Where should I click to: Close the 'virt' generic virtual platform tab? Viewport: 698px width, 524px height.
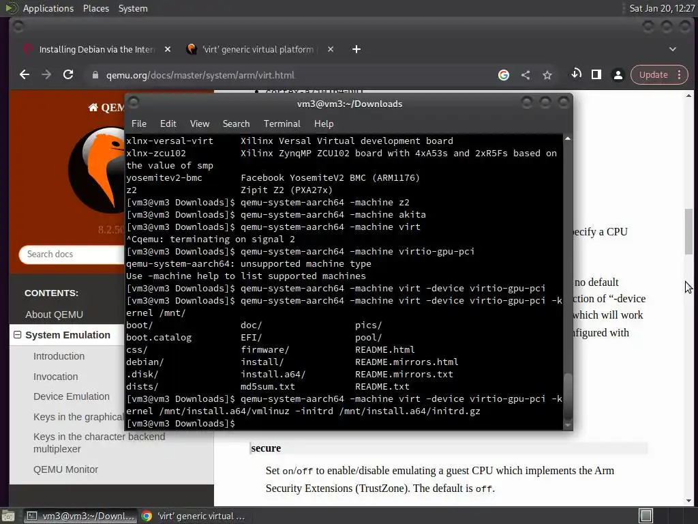point(331,49)
